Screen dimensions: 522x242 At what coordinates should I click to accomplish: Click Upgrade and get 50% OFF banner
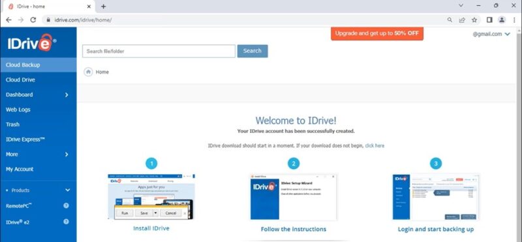pos(377,33)
